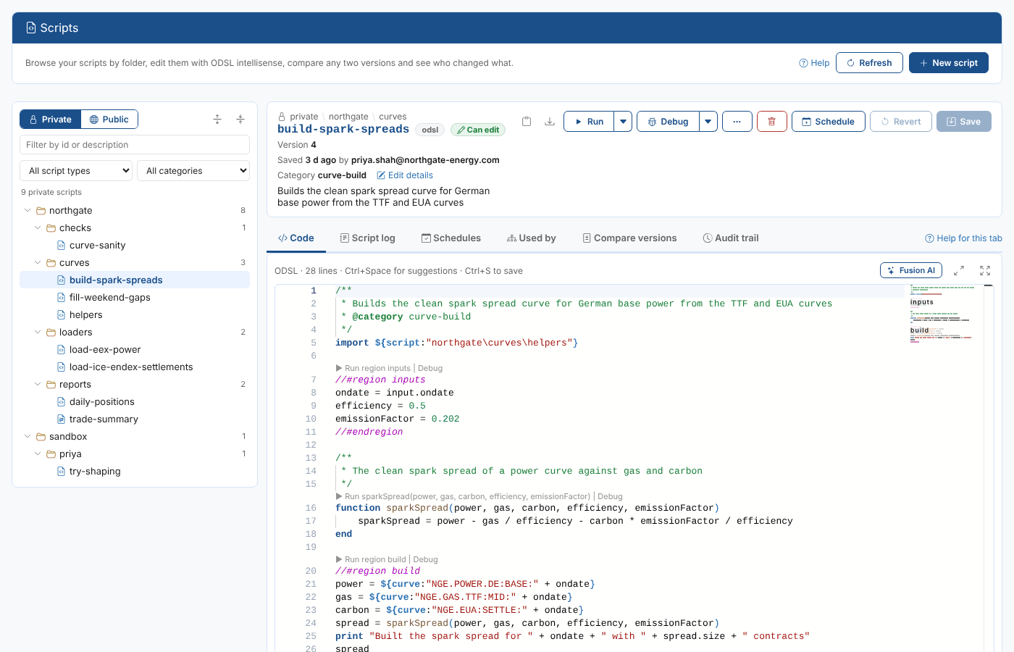Open the Run button dropdown arrow
The width and height of the screenshot is (1014, 652).
pos(623,122)
